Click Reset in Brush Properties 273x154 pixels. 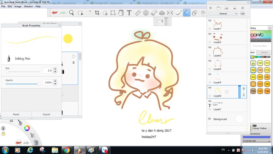tap(16, 114)
